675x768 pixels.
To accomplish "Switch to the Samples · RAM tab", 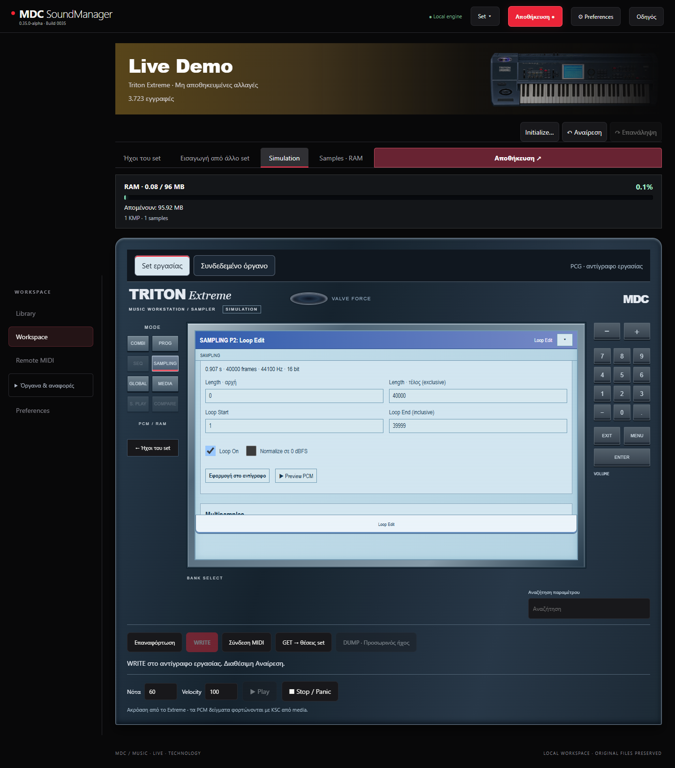I will click(x=341, y=158).
